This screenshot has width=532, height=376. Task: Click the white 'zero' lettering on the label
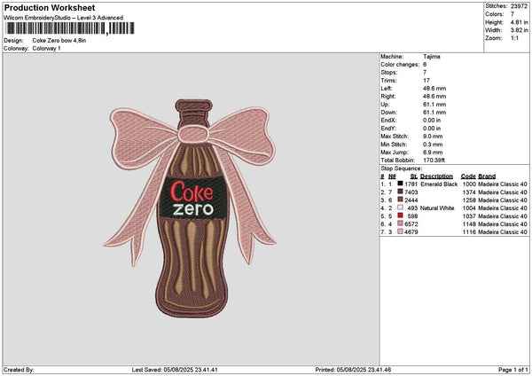193,209
